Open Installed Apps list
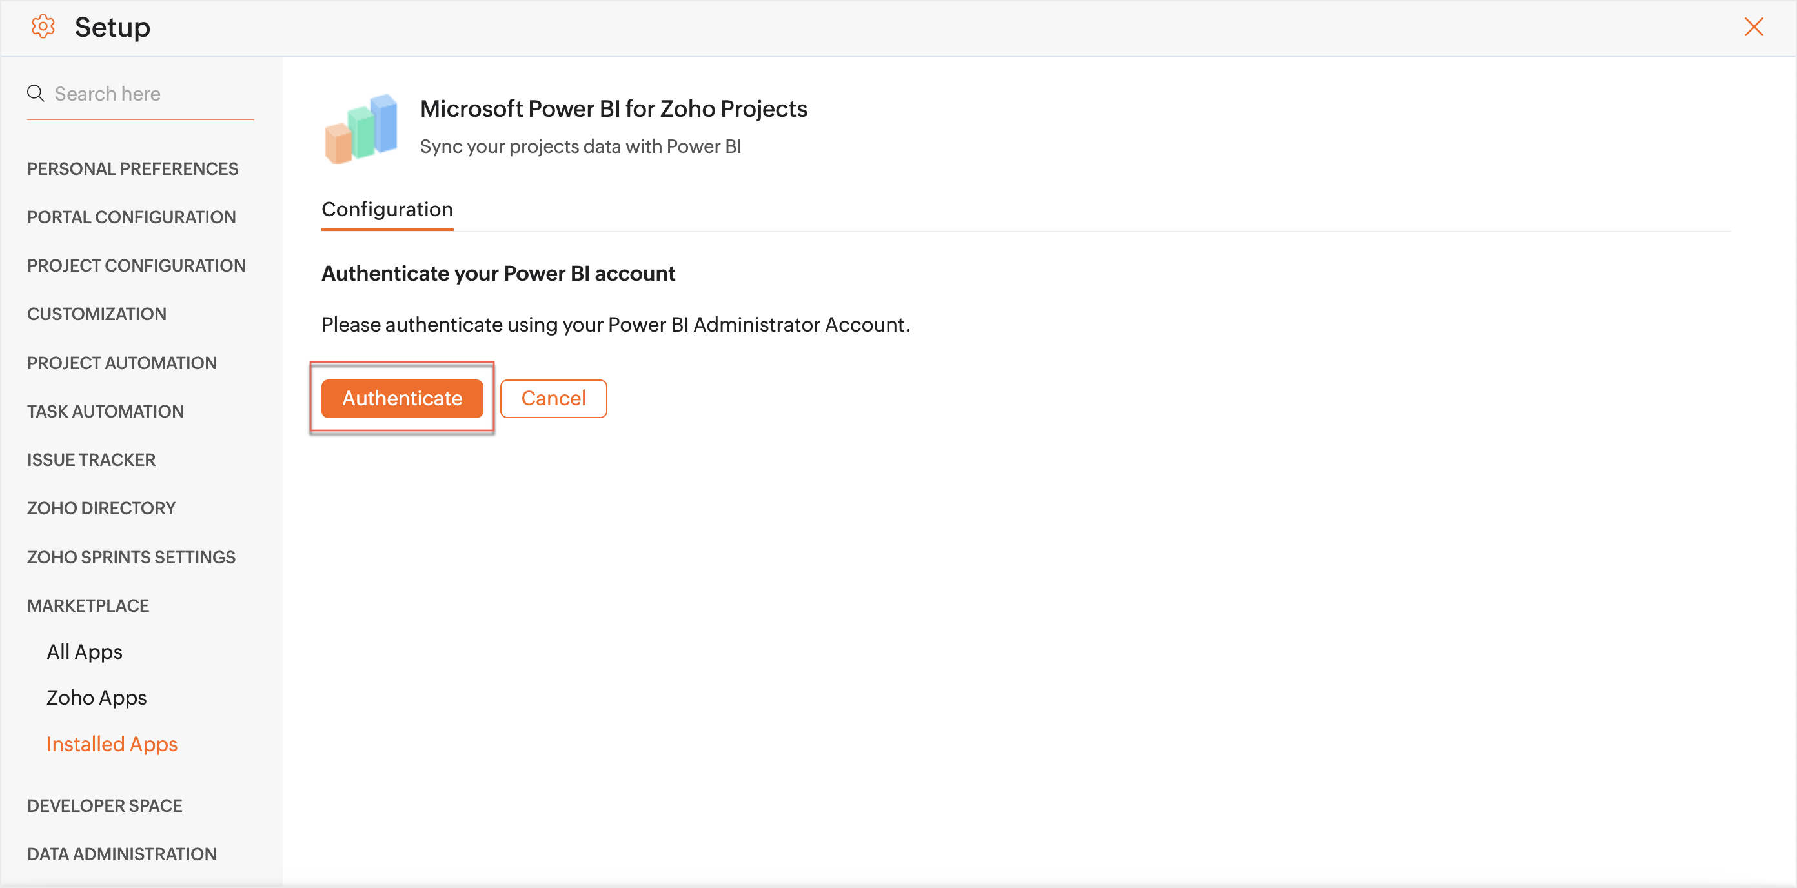Viewport: 1797px width, 888px height. coord(112,744)
